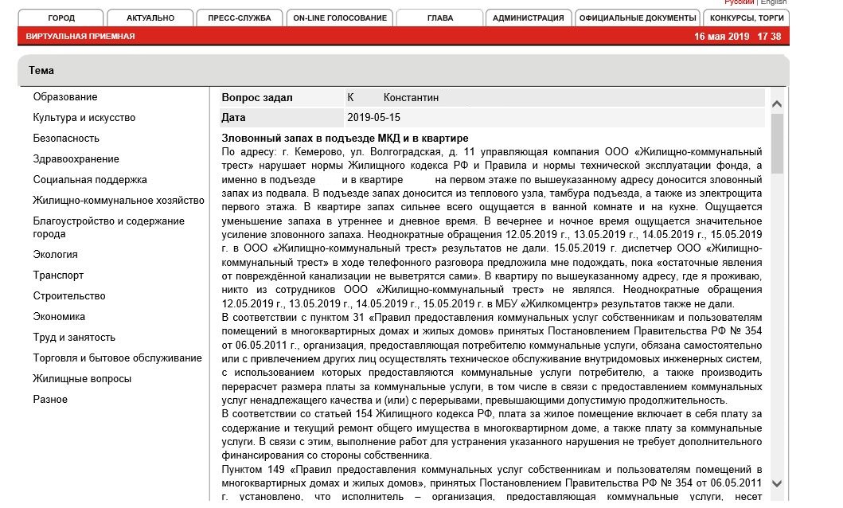
Task: Click the vertical scrollbar thumb
Action: 777,143
